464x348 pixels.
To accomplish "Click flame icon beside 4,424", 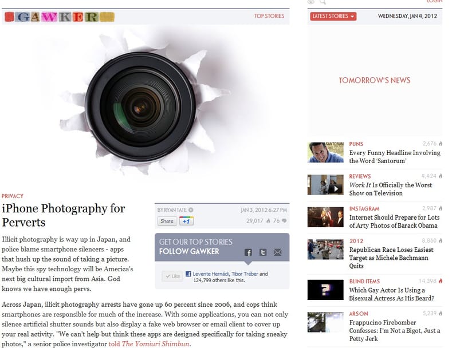I will coord(441,176).
